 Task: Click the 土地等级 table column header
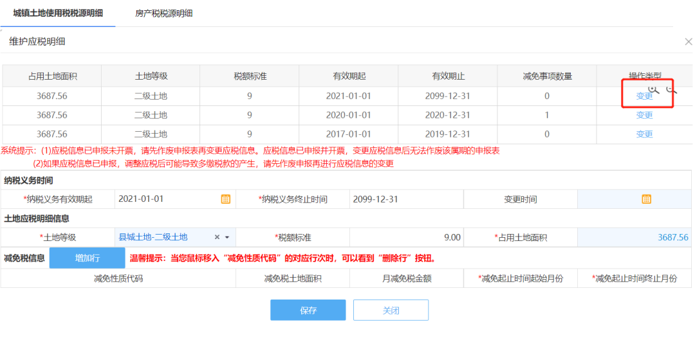pos(151,76)
